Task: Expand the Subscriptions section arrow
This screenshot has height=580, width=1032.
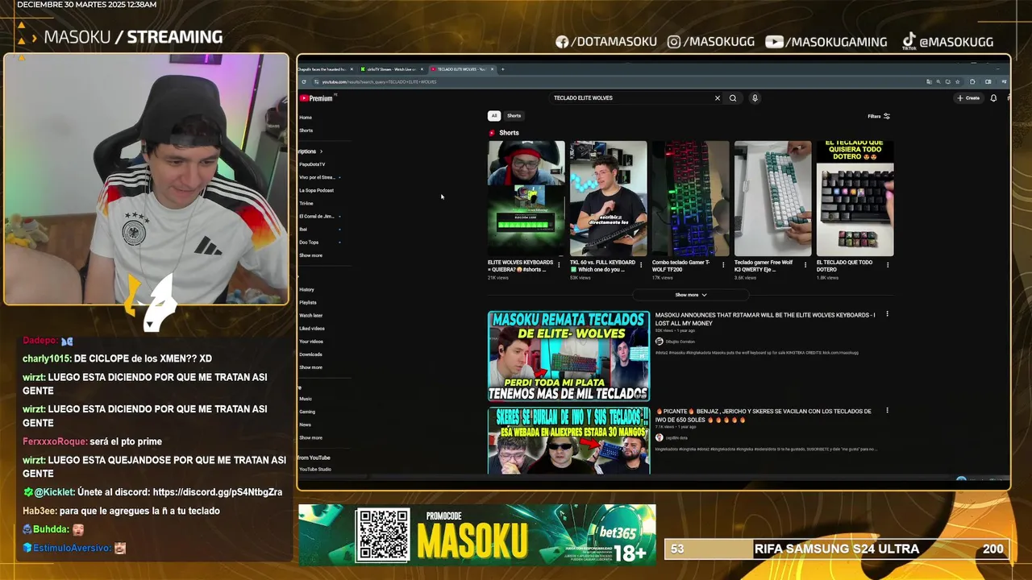Action: pos(321,151)
